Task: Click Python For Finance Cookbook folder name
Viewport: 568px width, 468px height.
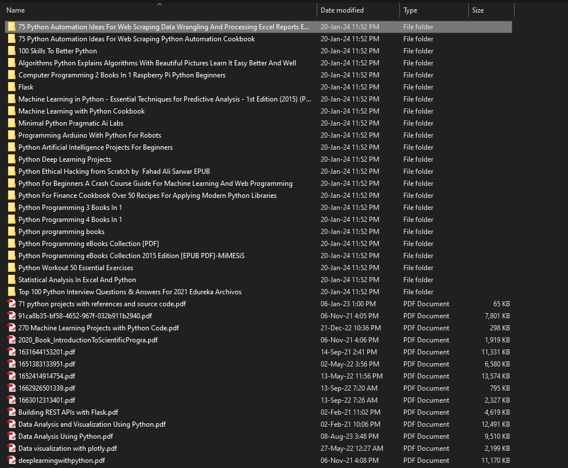Action: point(147,196)
